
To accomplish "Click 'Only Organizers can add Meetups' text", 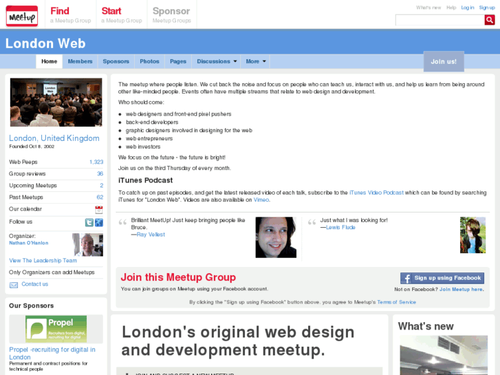I will [x=52, y=272].
